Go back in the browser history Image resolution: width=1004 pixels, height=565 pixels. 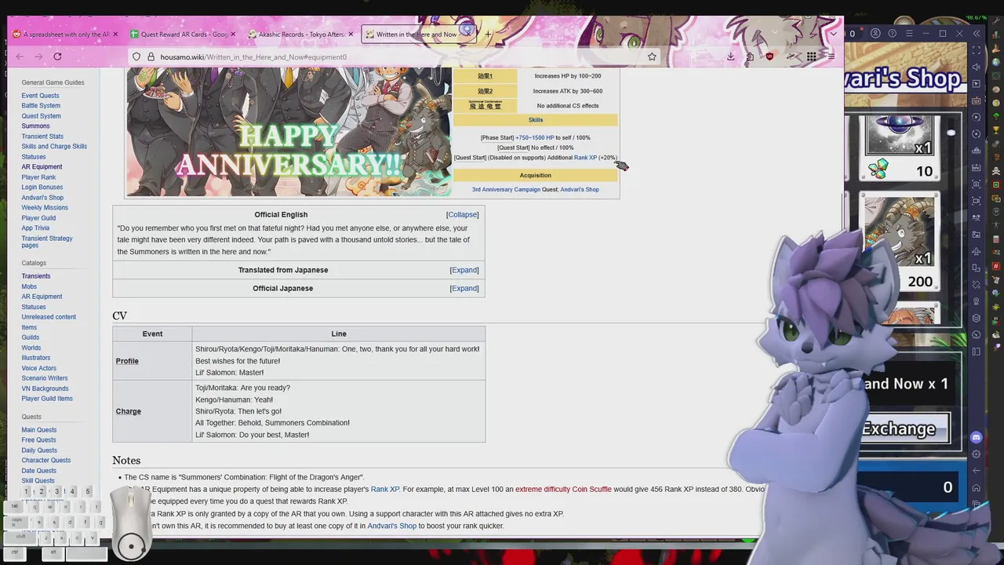tap(20, 56)
